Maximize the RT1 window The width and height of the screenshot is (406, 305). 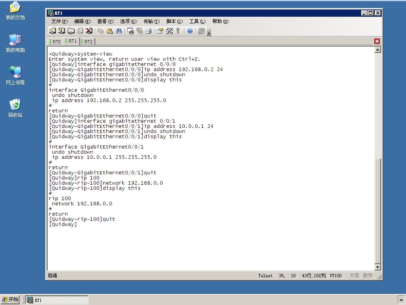371,13
